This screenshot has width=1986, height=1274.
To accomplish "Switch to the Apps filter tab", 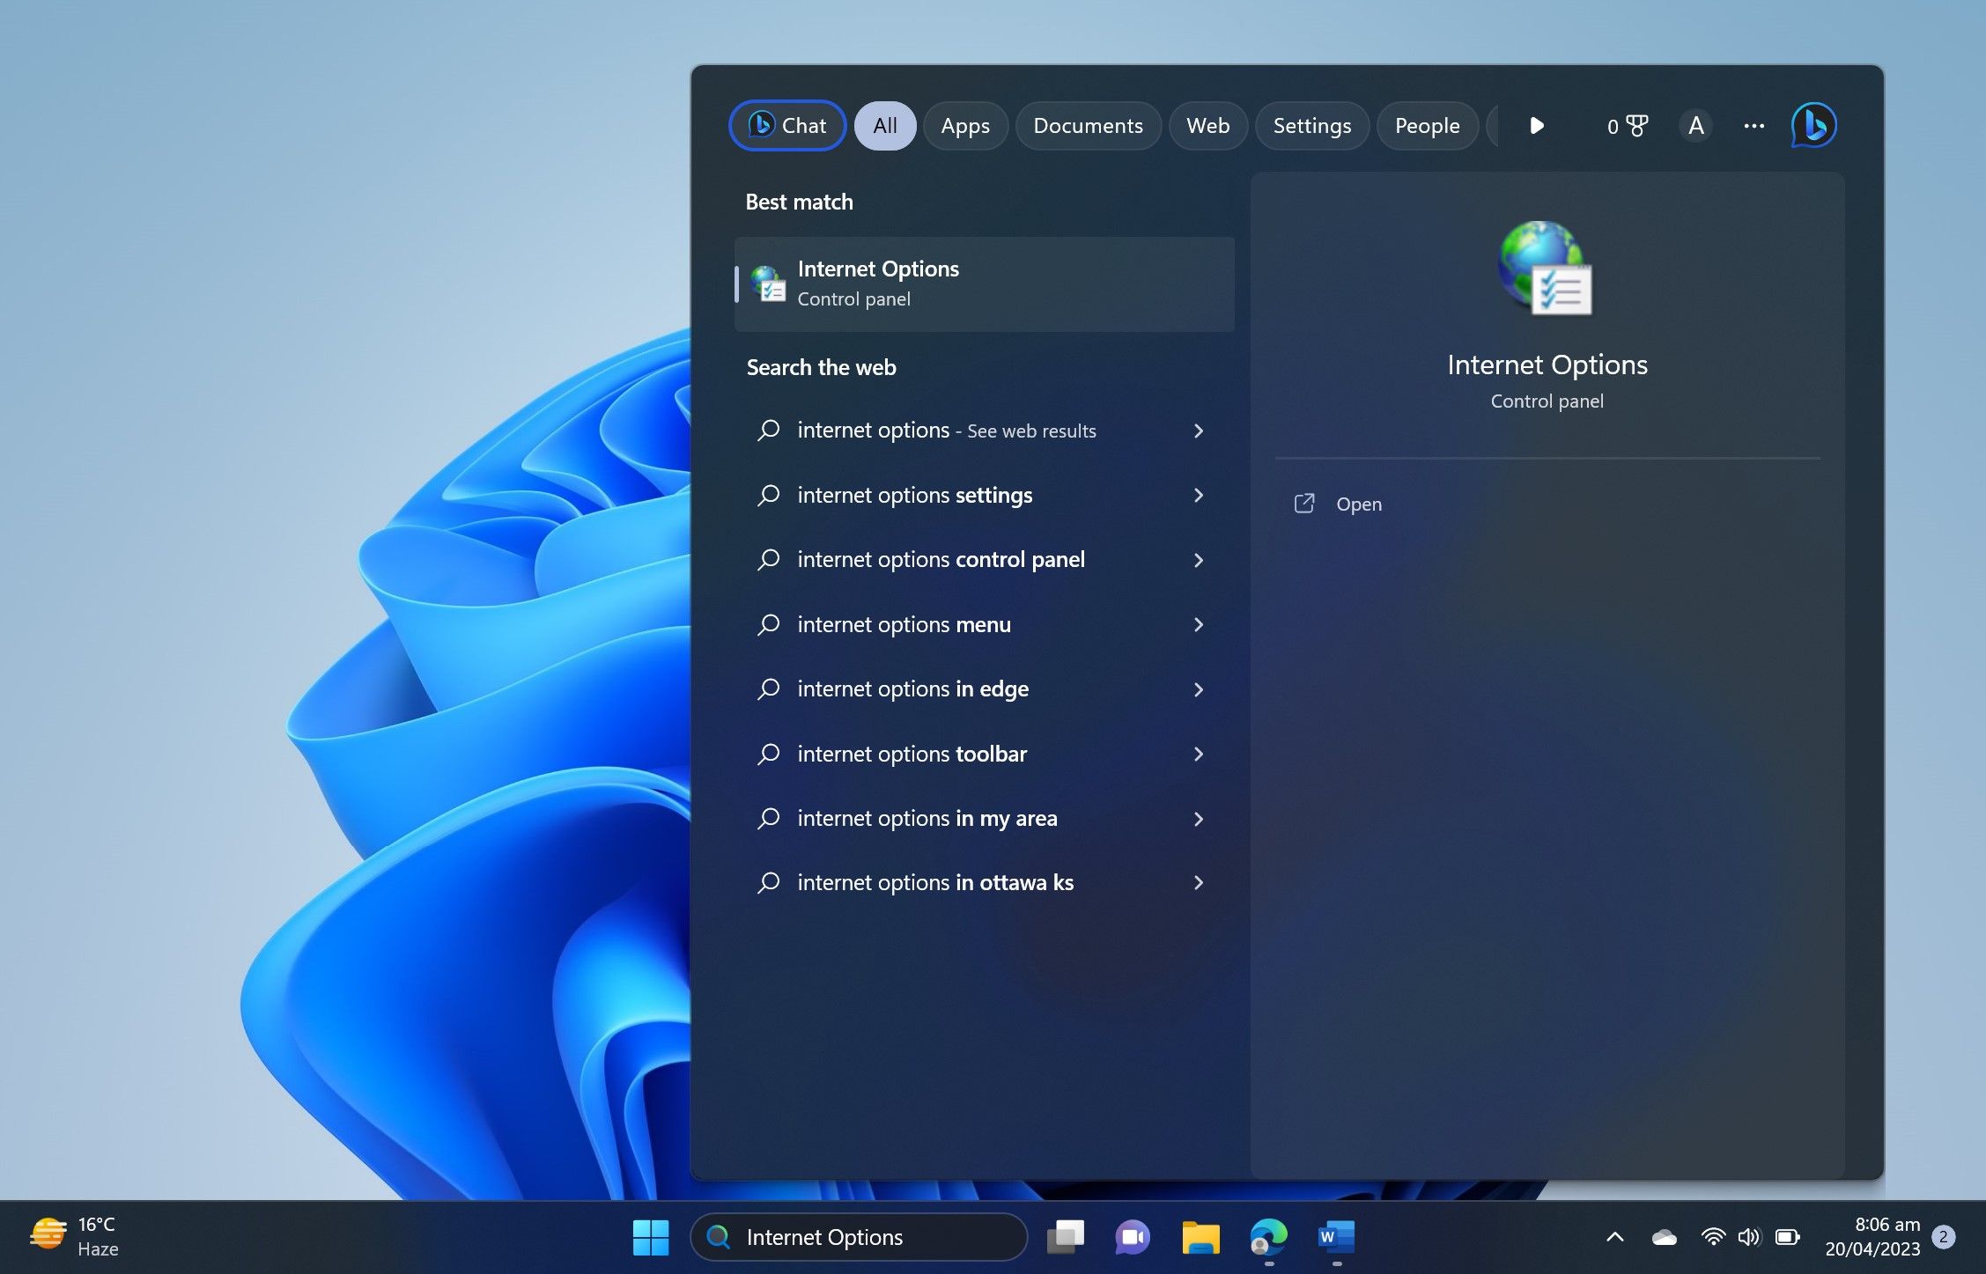I will pyautogui.click(x=964, y=126).
